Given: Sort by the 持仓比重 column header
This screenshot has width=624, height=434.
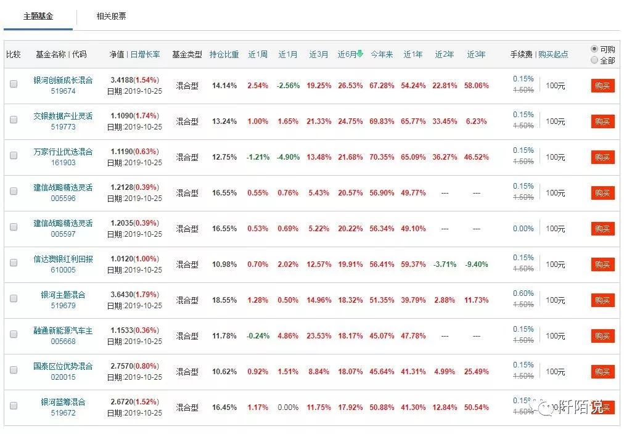Looking at the screenshot, I should (x=224, y=54).
